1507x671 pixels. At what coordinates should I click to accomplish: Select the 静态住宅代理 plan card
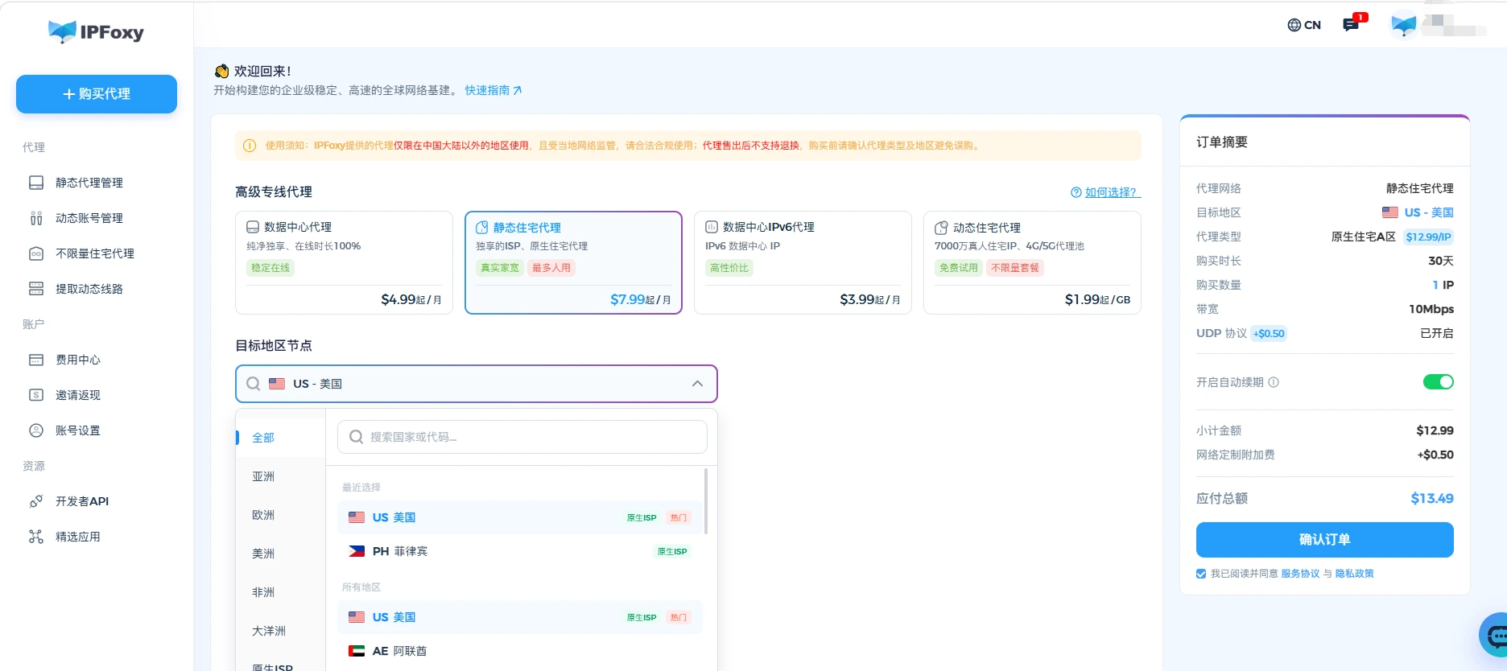click(573, 262)
